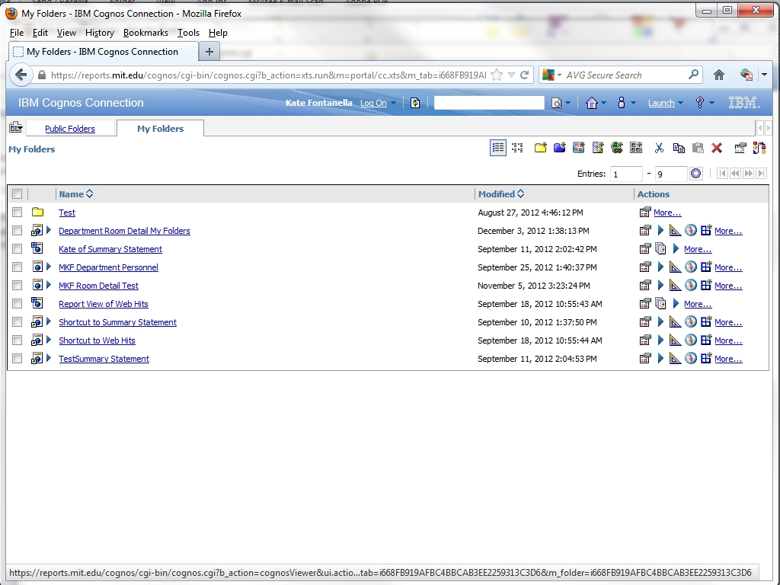Switch to Details View icon
Image resolution: width=780 pixels, height=585 pixels.
pyautogui.click(x=517, y=148)
